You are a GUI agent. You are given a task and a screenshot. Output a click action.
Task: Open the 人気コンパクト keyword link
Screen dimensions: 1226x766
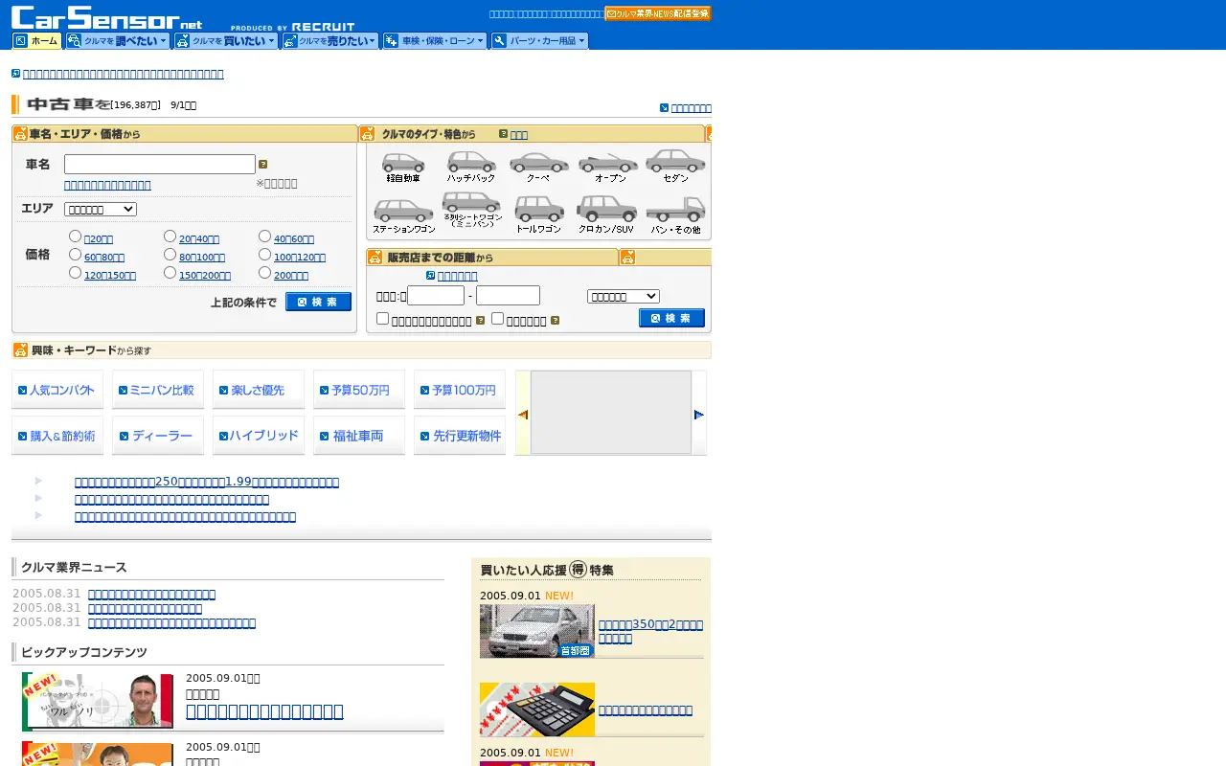(x=57, y=390)
